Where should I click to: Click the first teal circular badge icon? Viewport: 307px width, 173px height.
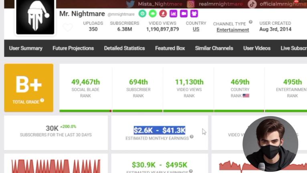point(142,14)
